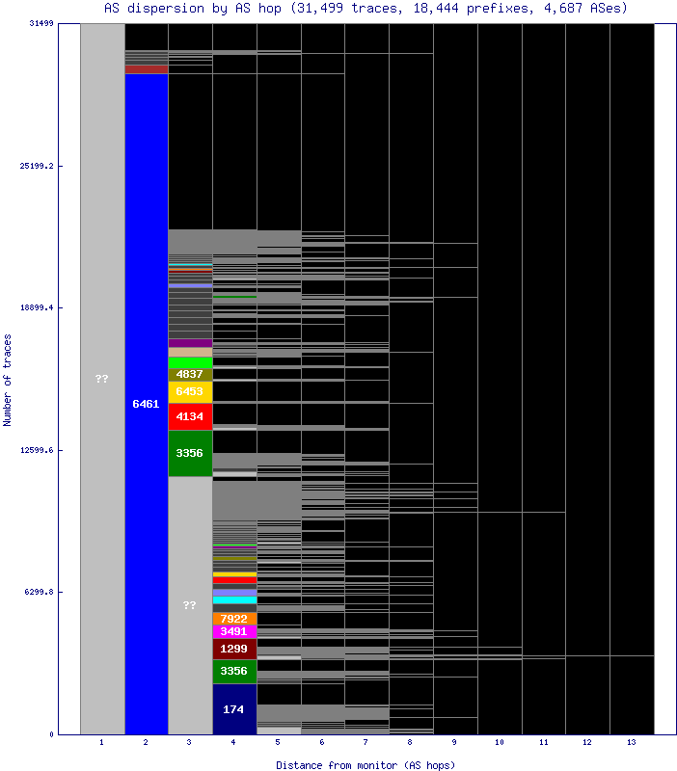Click the y-axis value 0
This screenshot has width=677, height=771.
52,734
